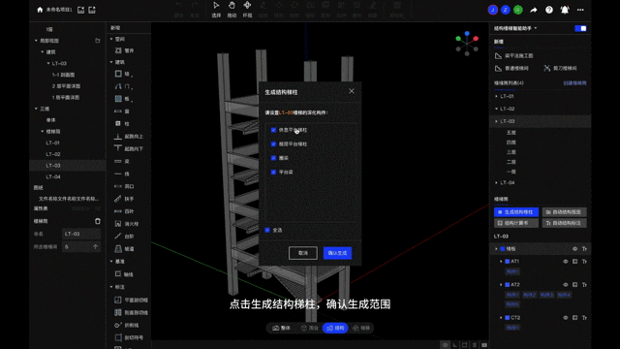
Task: Open LT-01 in left project tree
Action: pyautogui.click(x=52, y=143)
